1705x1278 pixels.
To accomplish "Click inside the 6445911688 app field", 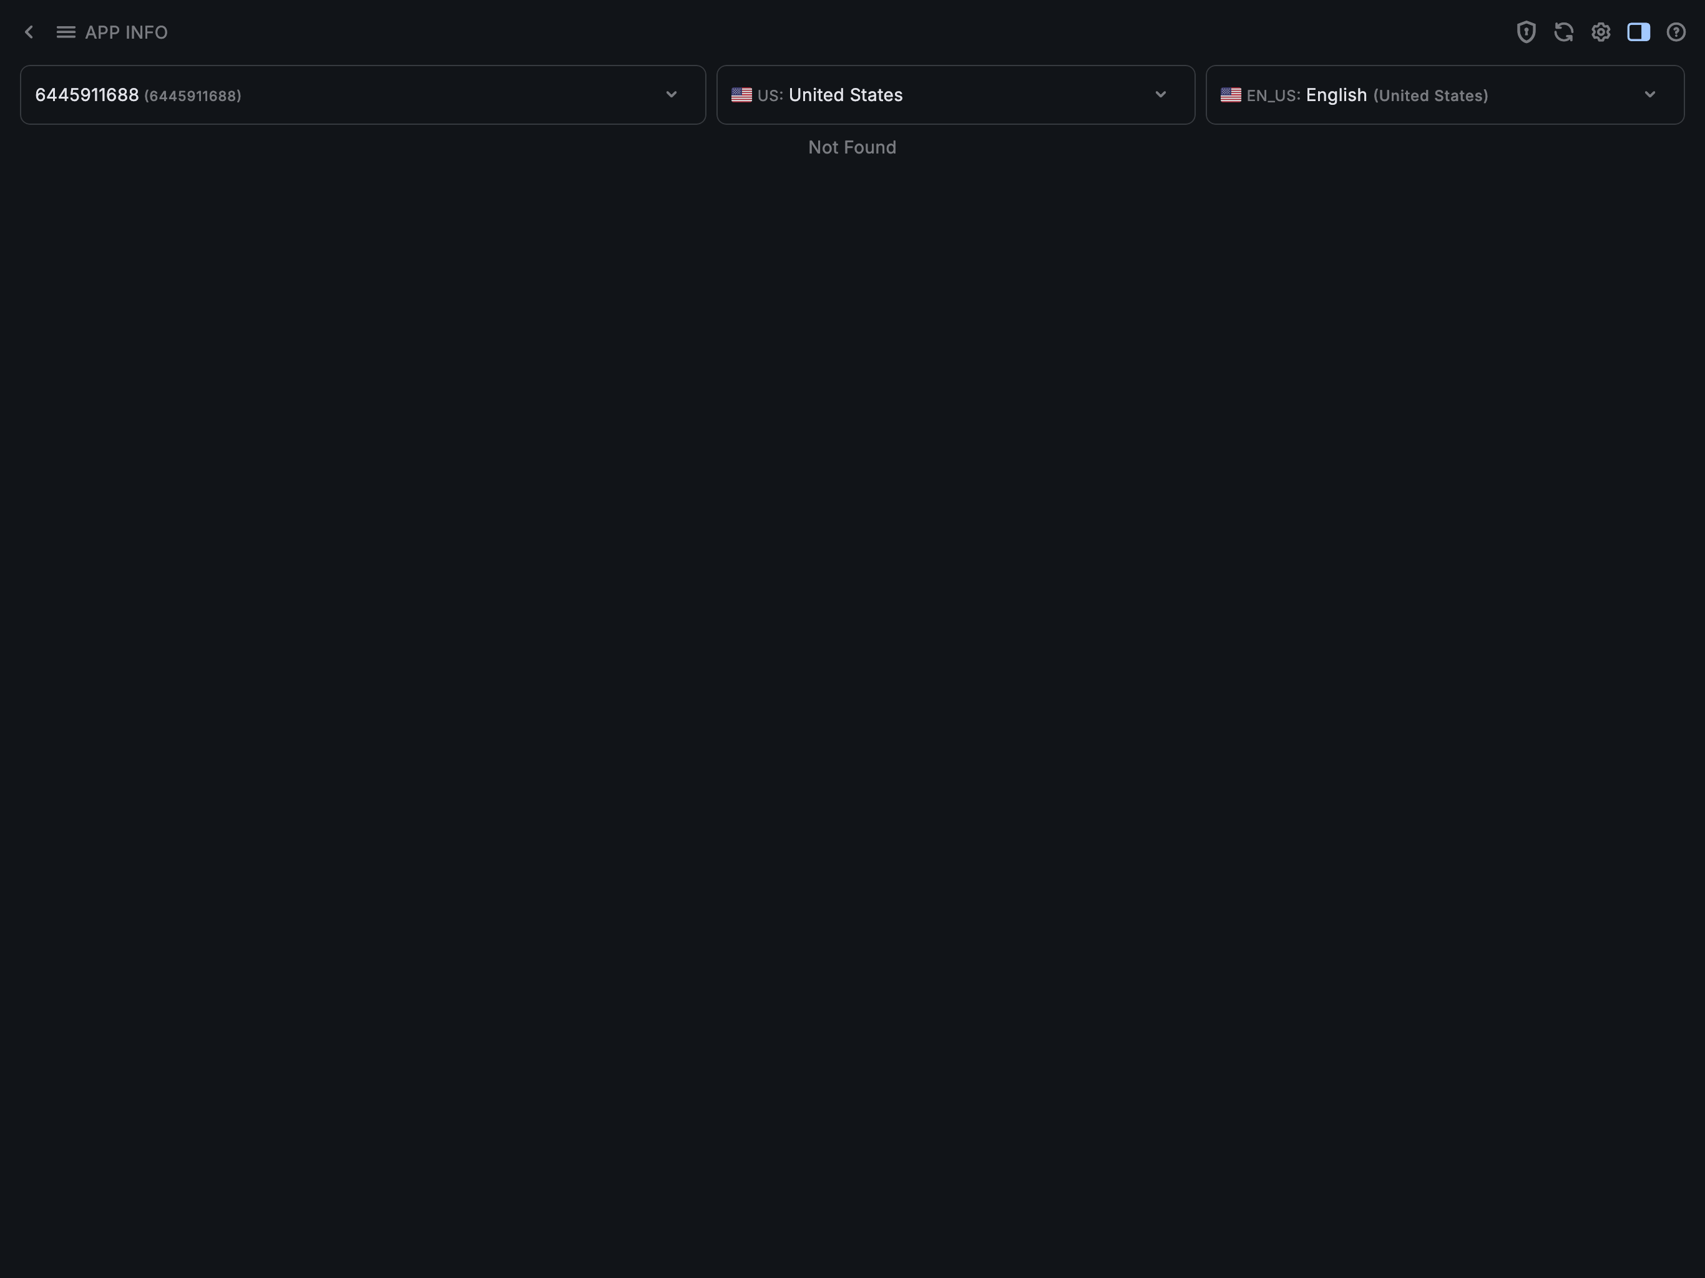I will pos(308,95).
